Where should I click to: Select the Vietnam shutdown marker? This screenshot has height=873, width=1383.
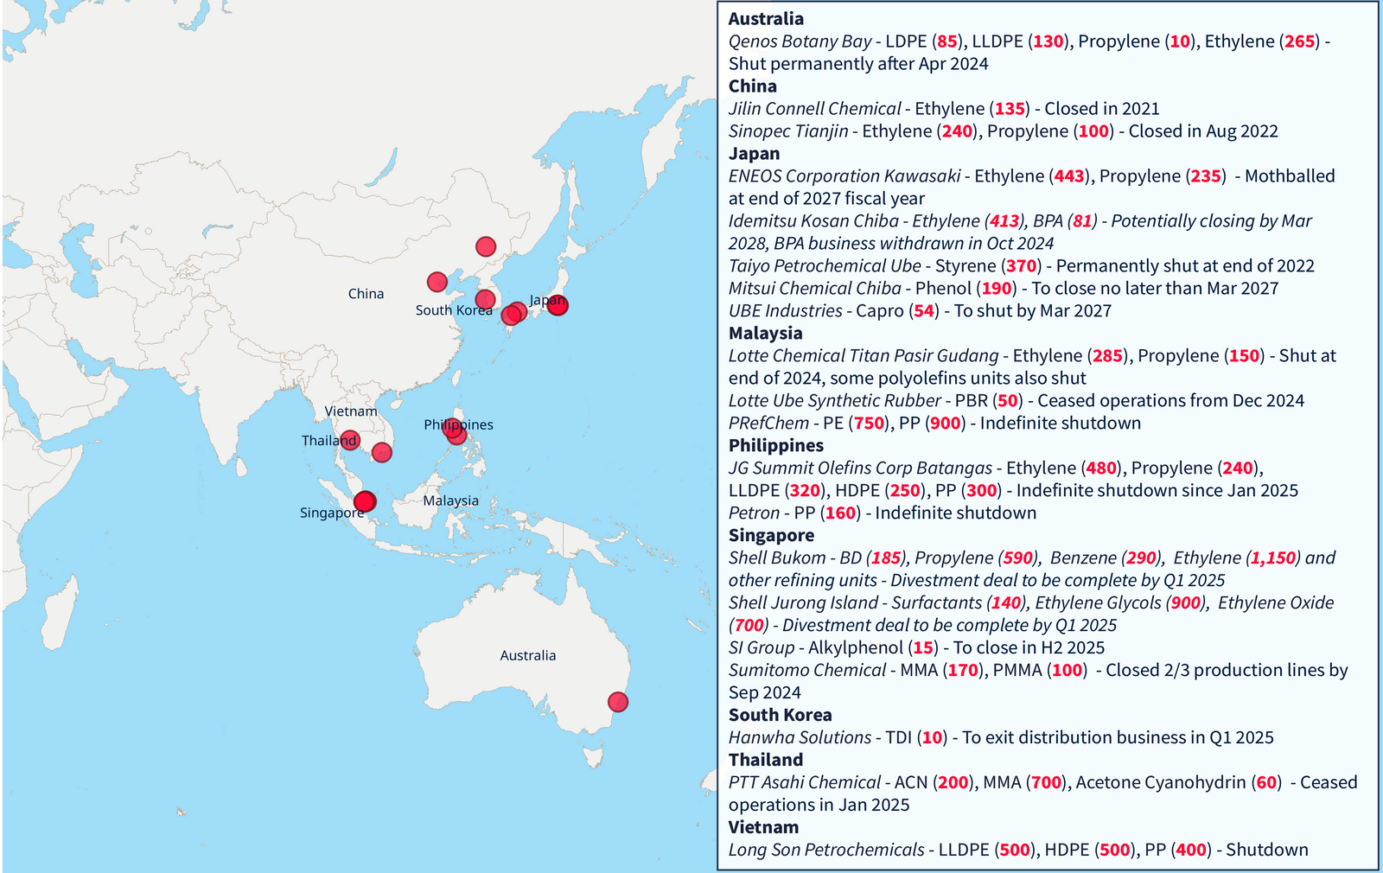point(382,452)
